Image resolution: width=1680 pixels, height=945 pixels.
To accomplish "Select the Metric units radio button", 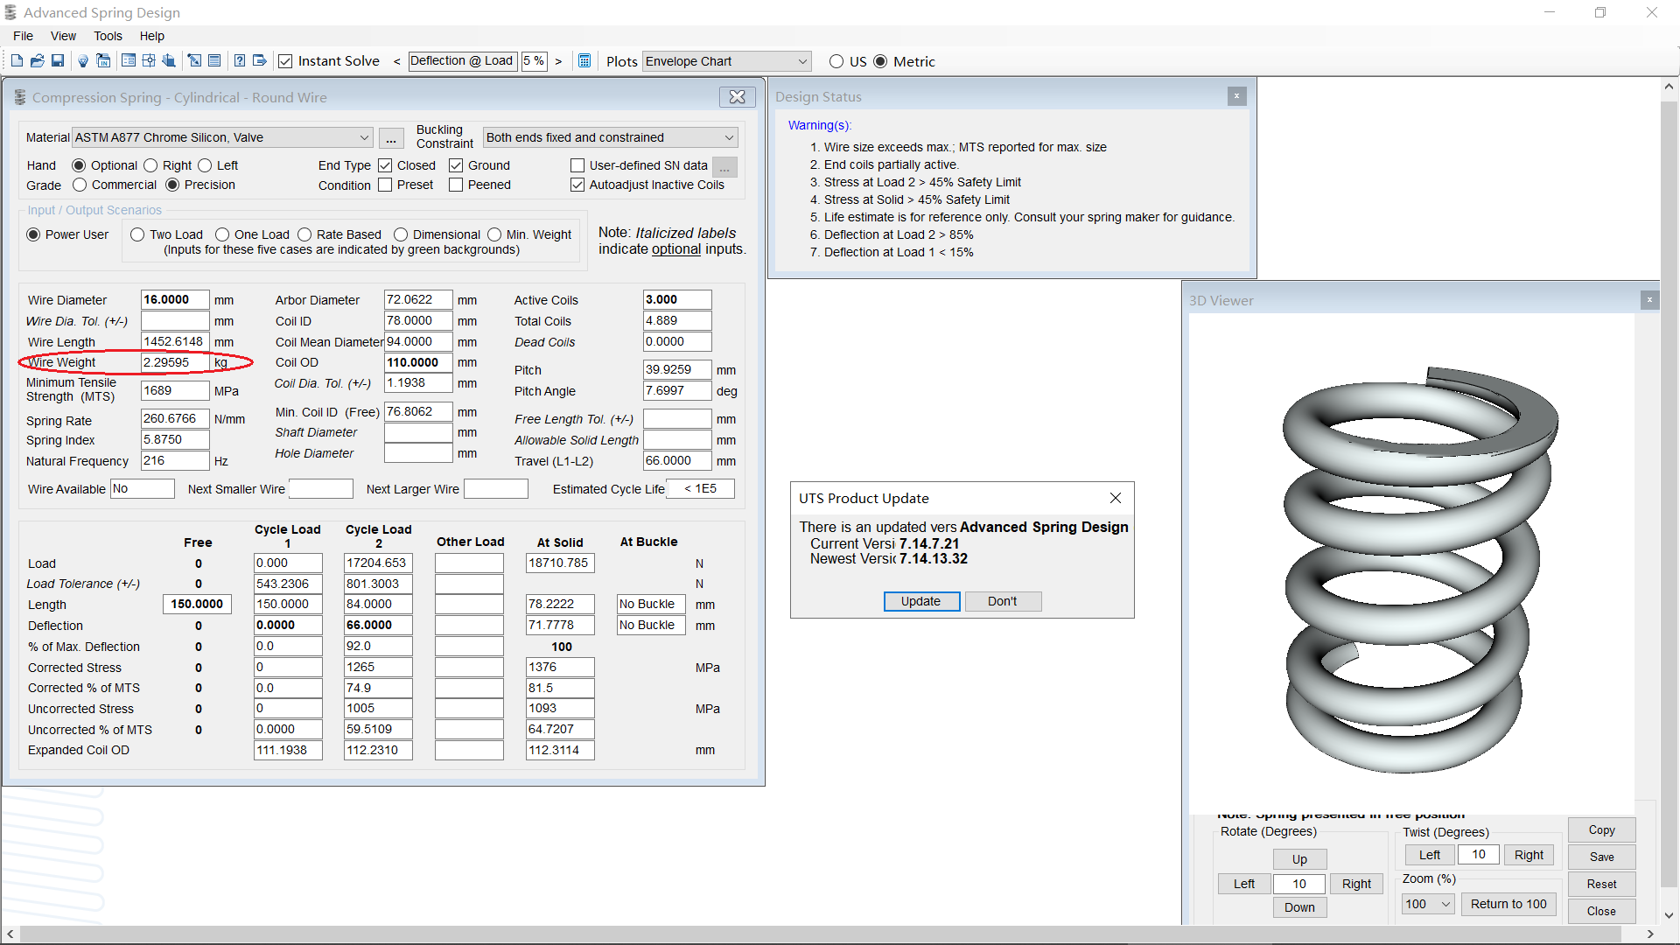I will point(880,61).
